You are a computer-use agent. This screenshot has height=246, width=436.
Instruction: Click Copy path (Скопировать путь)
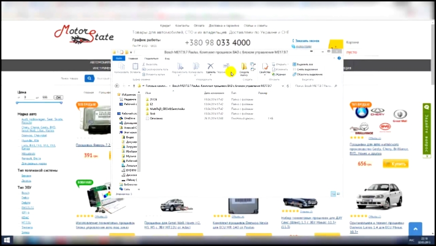tap(155, 70)
